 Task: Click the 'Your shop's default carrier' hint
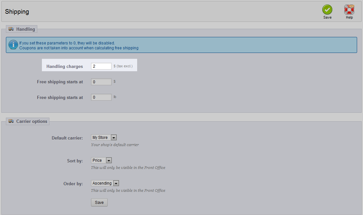coord(115,145)
